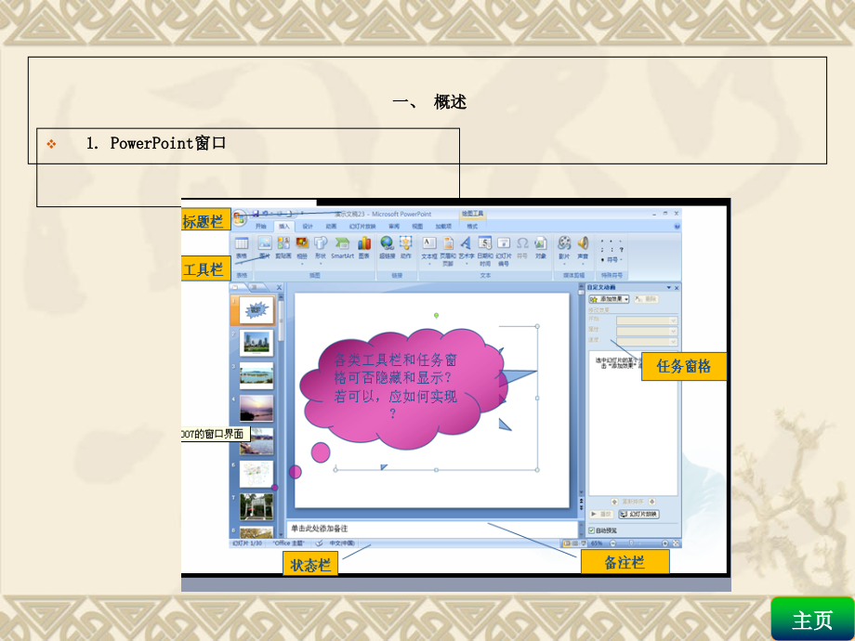Image resolution: width=855 pixels, height=641 pixels.
Task: Switch to the 设计 ribbon tab
Action: [308, 226]
